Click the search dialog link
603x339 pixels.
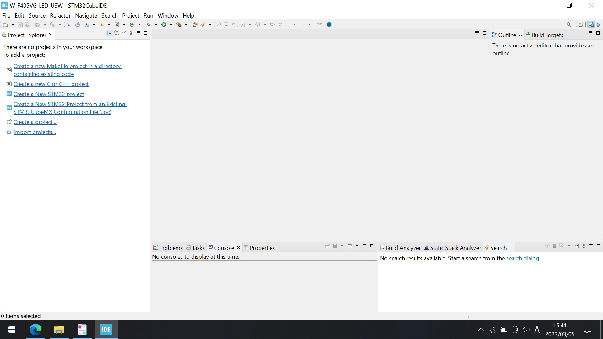pos(523,258)
